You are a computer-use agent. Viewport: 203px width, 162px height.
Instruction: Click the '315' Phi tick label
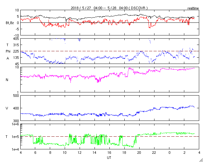click(x=16, y=45)
